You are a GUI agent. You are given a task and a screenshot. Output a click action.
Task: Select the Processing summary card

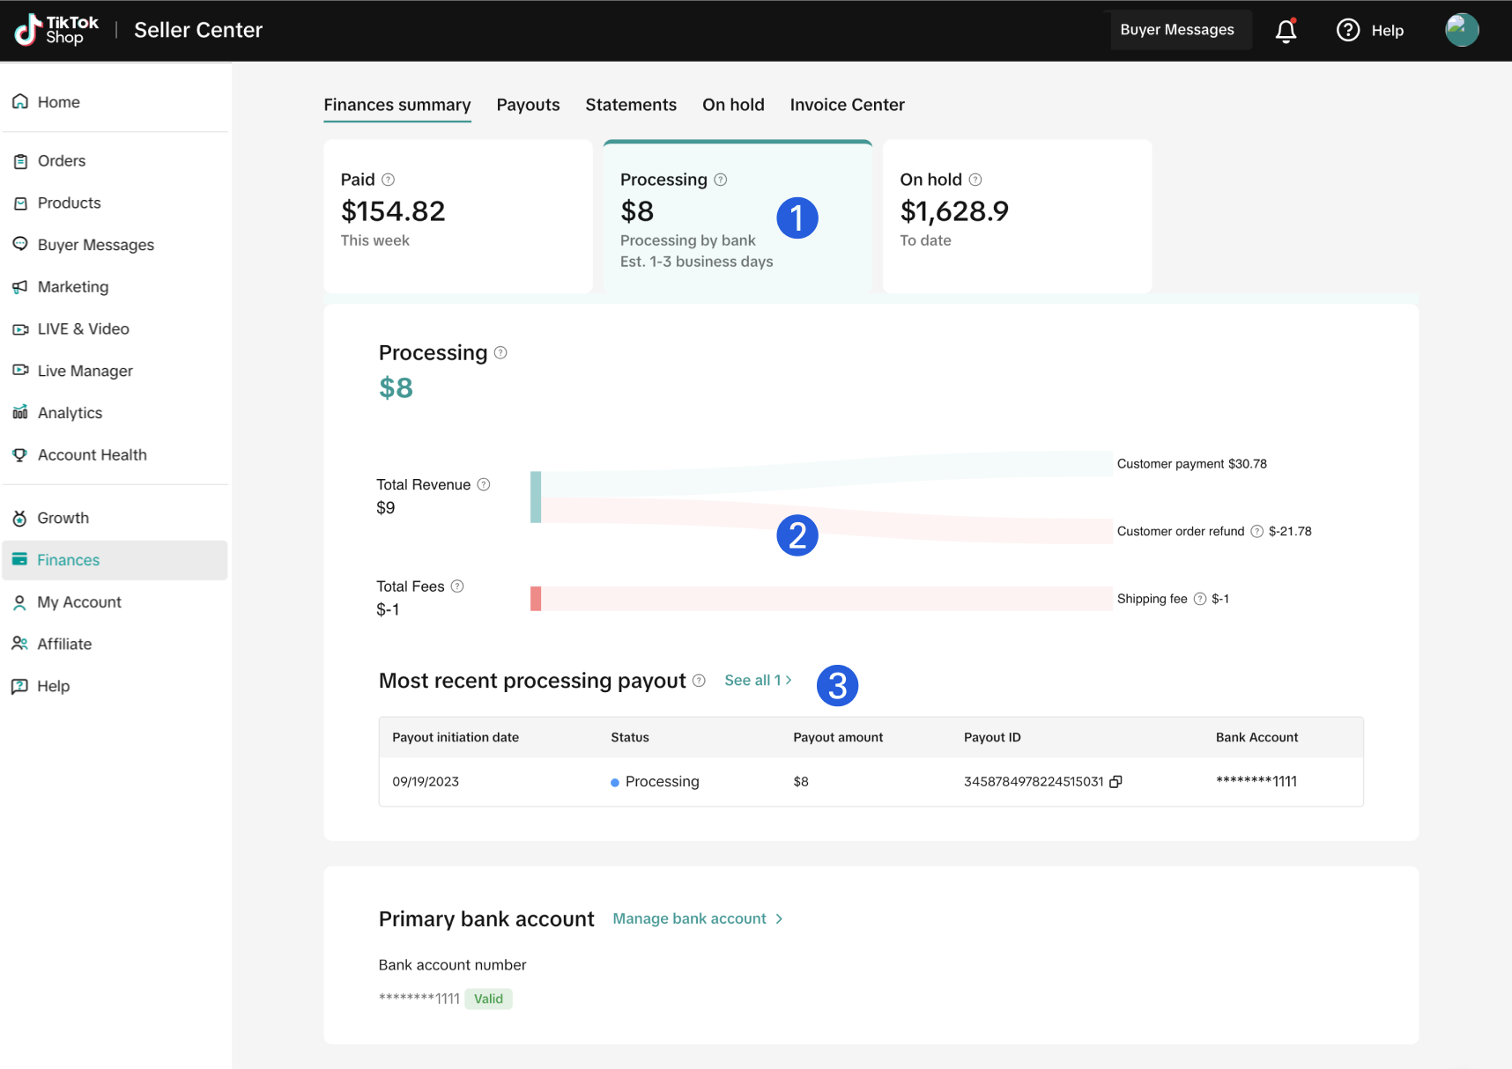coord(737,217)
